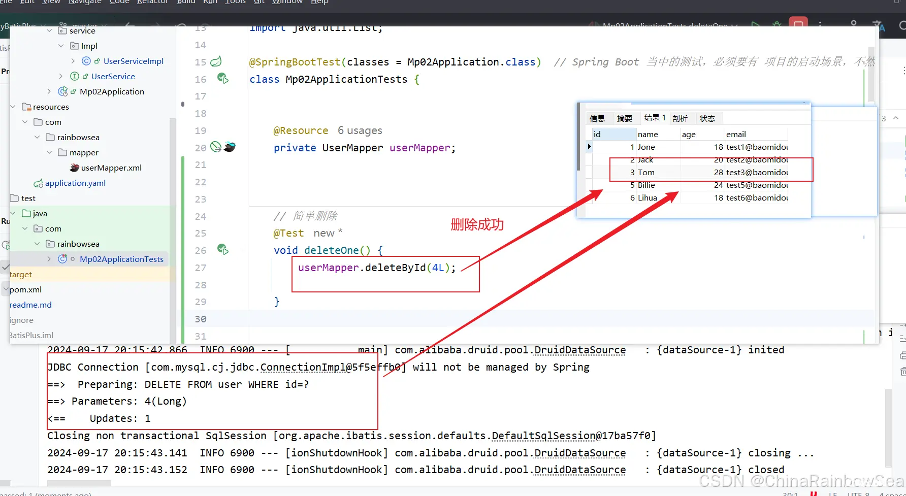Click the run gutter icon beside deleteOne on line 26
Screen dimensions: 906x496
pos(222,249)
